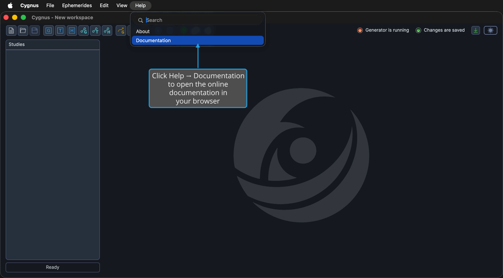Click the green Changes are saved indicator
The width and height of the screenshot is (503, 278).
coord(418,30)
